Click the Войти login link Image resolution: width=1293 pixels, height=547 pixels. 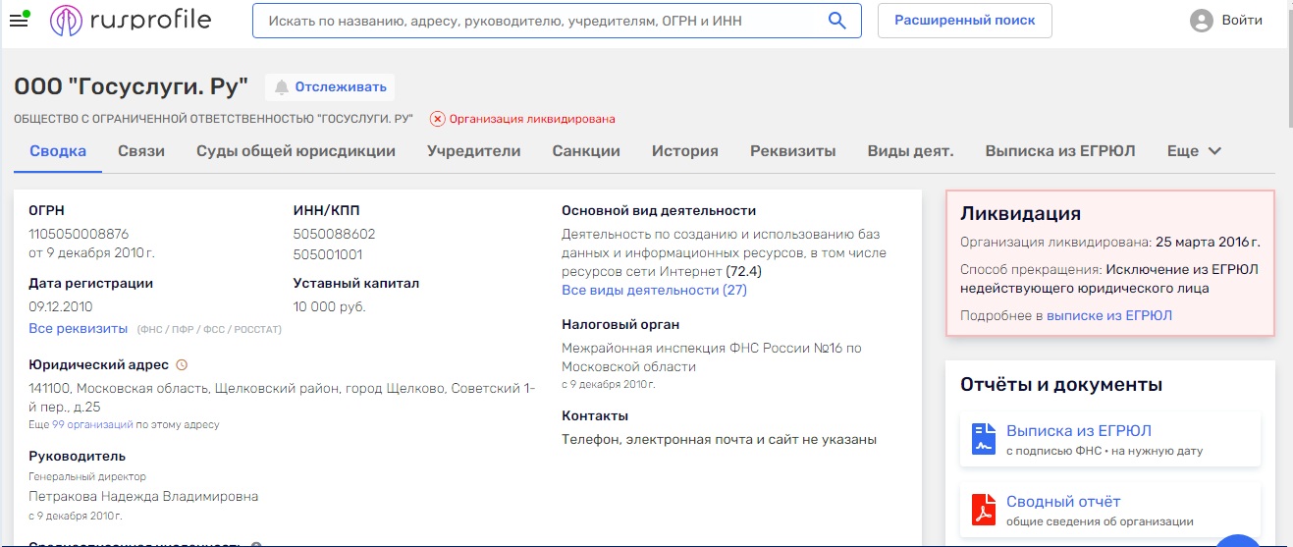(1242, 21)
